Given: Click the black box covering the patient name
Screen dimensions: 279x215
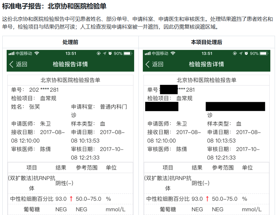Looking at the screenshot, I should point(162,106).
